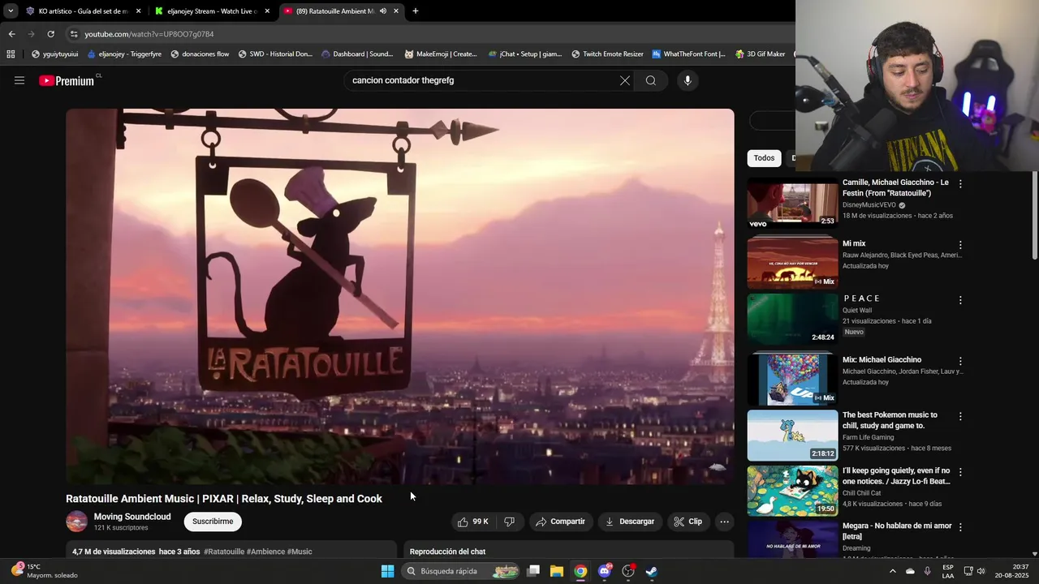Screen dimensions: 1039x584
Task: Open the Mix: Michael Giacchino thumbnail
Action: pyautogui.click(x=792, y=379)
